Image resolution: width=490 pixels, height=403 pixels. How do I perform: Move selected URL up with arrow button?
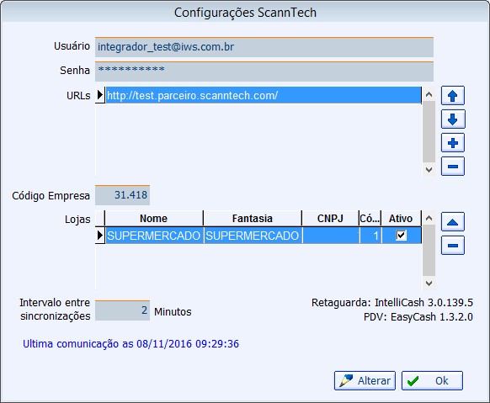[x=453, y=96]
